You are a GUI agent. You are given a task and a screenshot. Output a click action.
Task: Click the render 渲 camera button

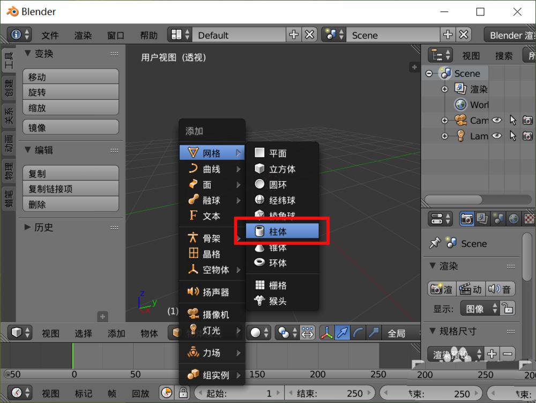442,289
